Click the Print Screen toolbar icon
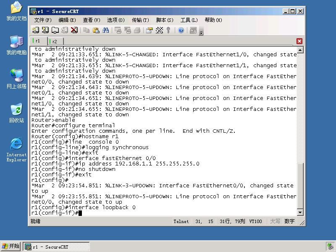Viewport: 336px width, 252px height. (x=118, y=30)
